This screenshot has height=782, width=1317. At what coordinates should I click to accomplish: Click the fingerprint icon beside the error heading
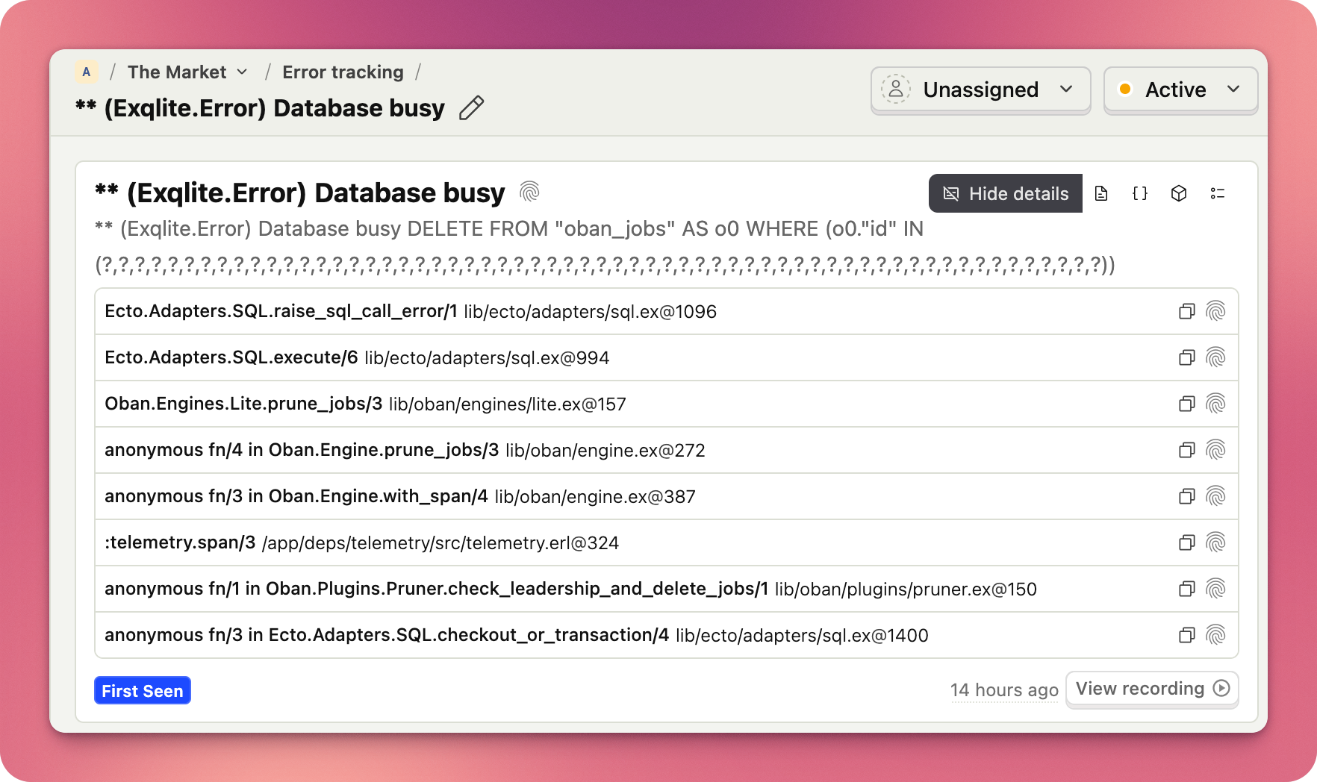pyautogui.click(x=529, y=193)
